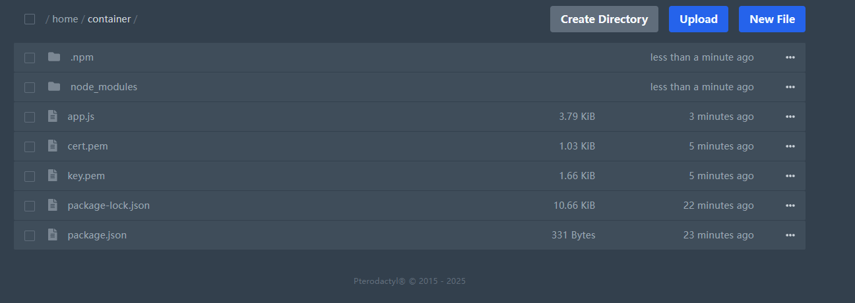
Task: Navigate to the container breadcrumb
Action: 109,19
